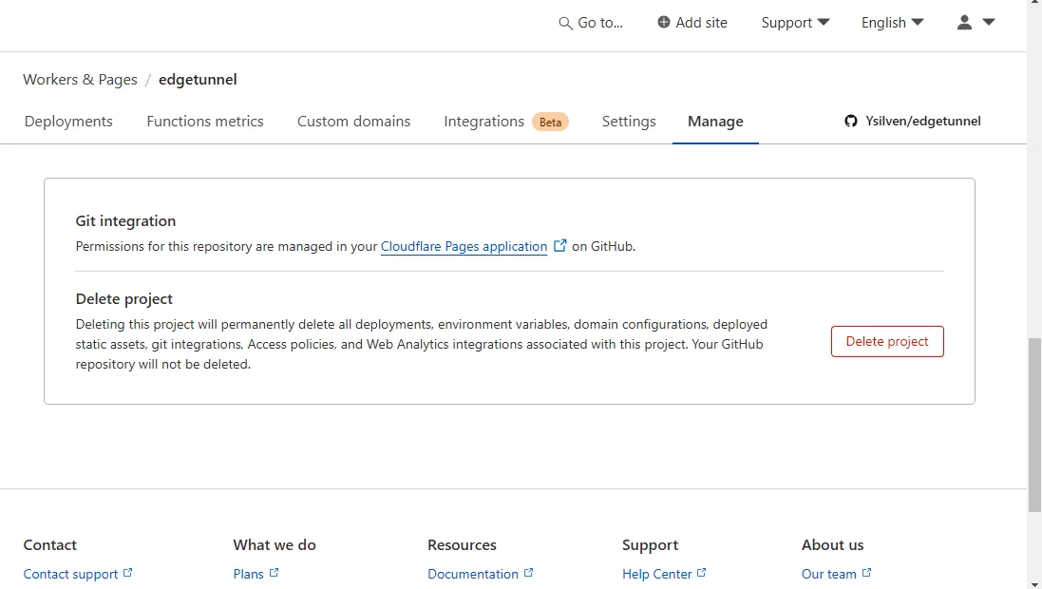Click the About us footer heading

(833, 545)
